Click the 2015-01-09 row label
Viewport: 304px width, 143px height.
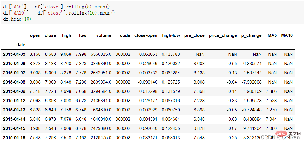[x=14, y=91]
